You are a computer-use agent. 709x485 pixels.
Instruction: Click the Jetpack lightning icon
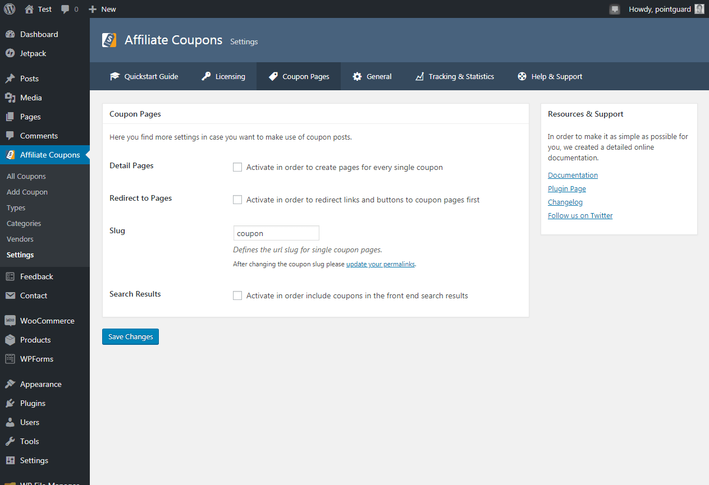pyautogui.click(x=10, y=53)
